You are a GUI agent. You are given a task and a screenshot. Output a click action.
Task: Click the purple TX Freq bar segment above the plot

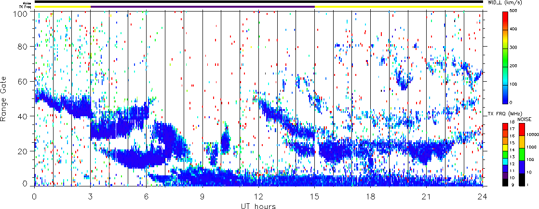[202, 7]
